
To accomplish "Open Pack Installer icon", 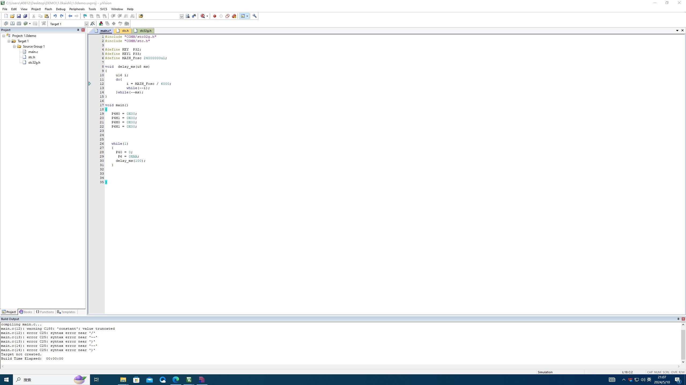I will click(127, 24).
